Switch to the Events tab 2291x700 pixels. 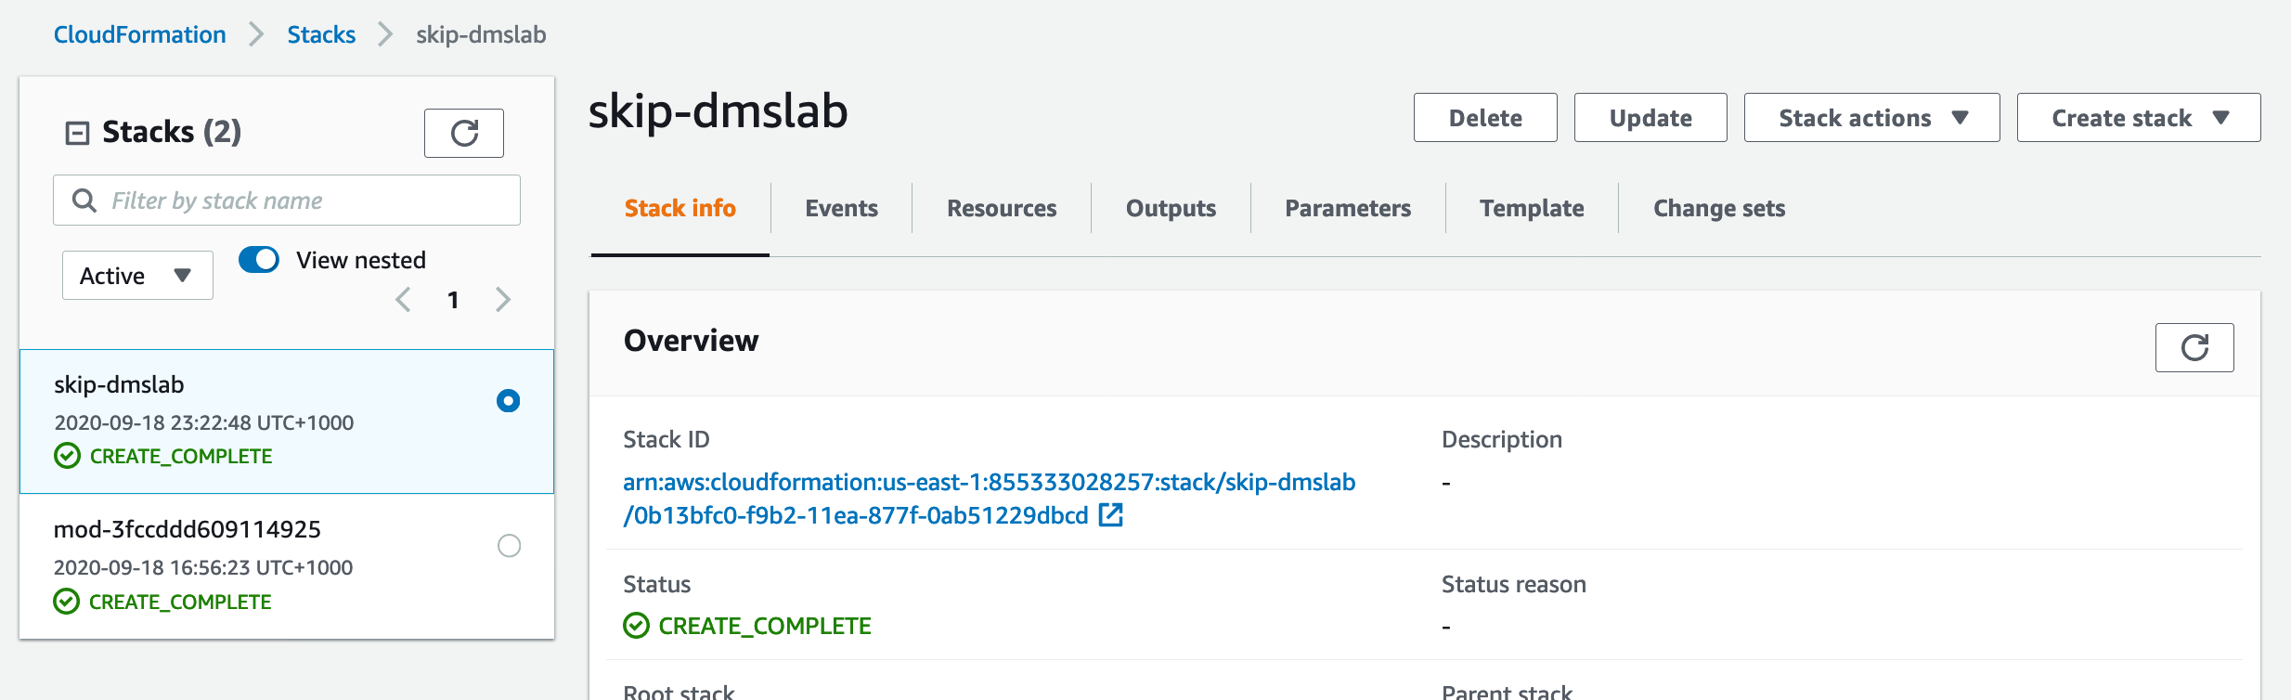pyautogui.click(x=841, y=208)
